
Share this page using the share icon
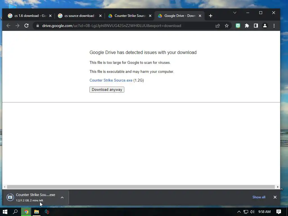[218, 26]
